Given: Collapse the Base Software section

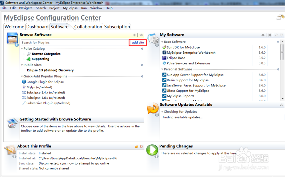Looking at the screenshot, I should coord(162,42).
